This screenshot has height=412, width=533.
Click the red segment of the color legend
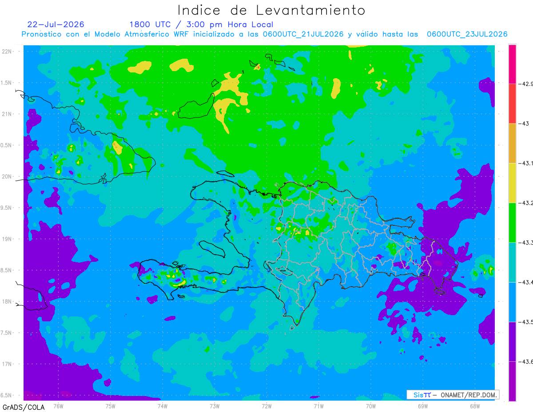512,104
